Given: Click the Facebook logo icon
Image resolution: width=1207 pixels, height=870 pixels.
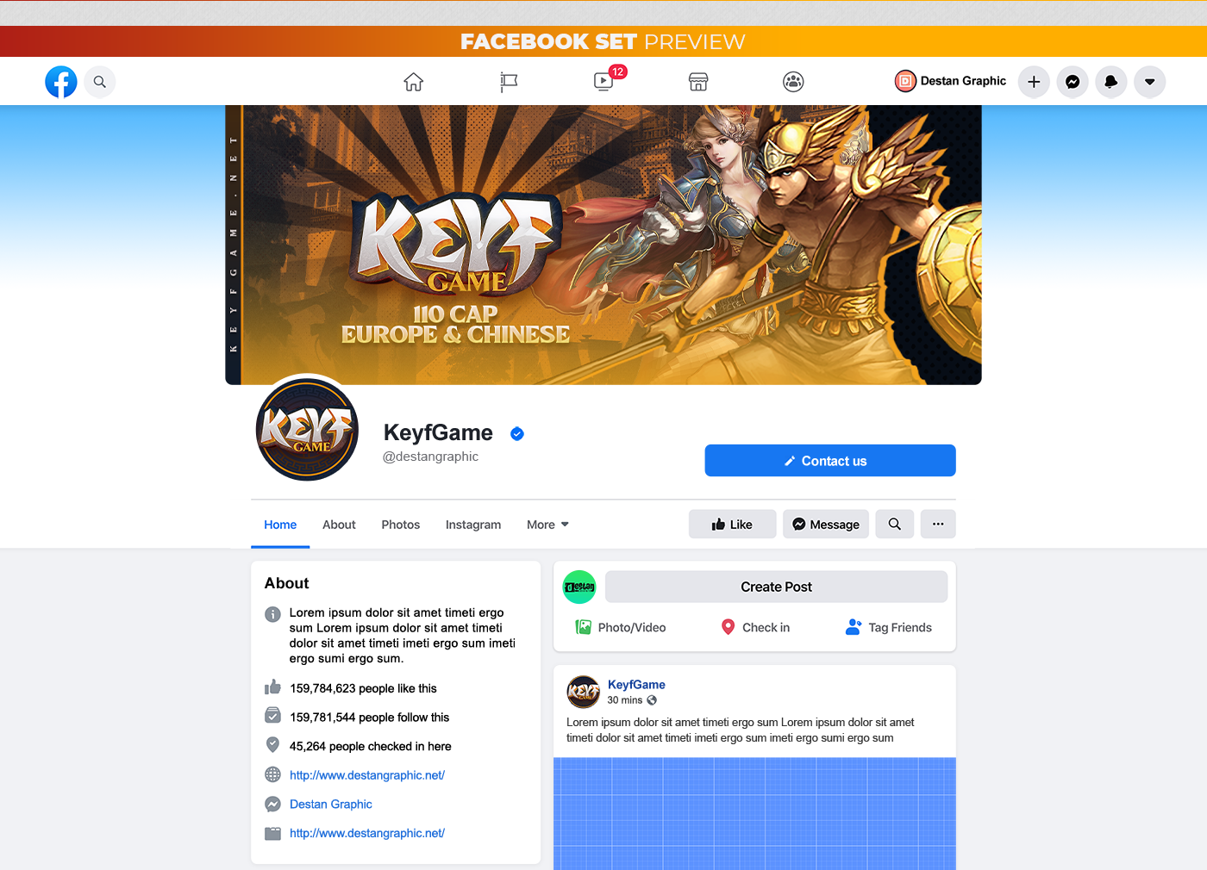Looking at the screenshot, I should pos(61,82).
